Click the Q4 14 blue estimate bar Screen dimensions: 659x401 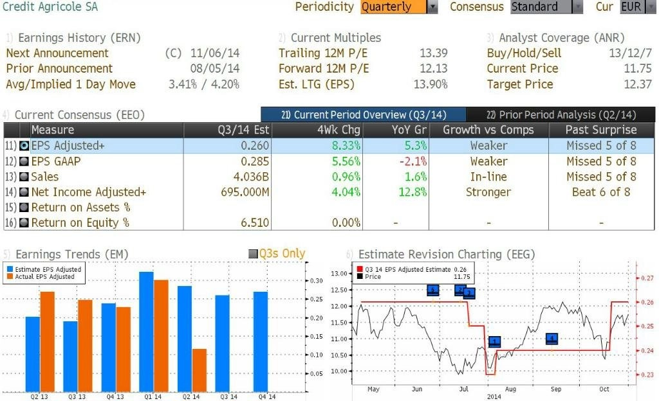pos(261,342)
